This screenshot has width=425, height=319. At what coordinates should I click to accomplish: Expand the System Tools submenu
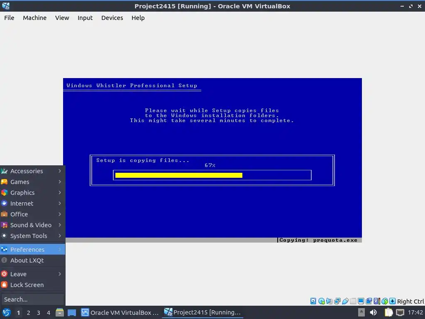coord(32,236)
